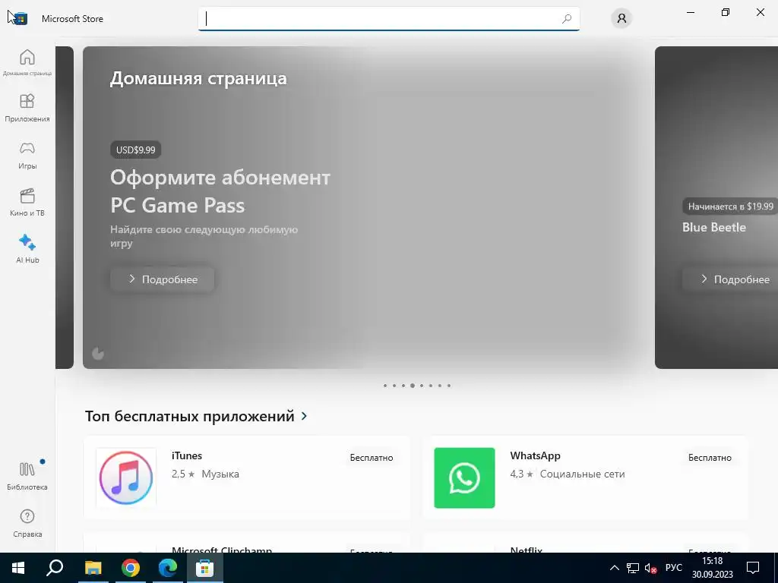The height and width of the screenshot is (583, 778).
Task: Click Топ бесплатных приложений heading
Action: [x=189, y=416]
